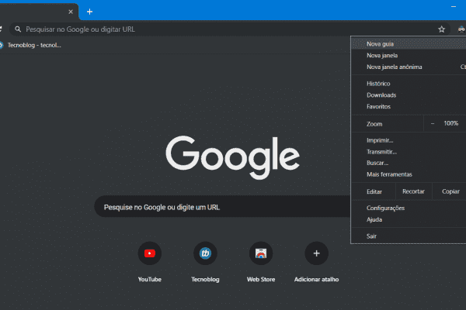
Task: Open the Favoritos submenu
Action: pos(409,106)
